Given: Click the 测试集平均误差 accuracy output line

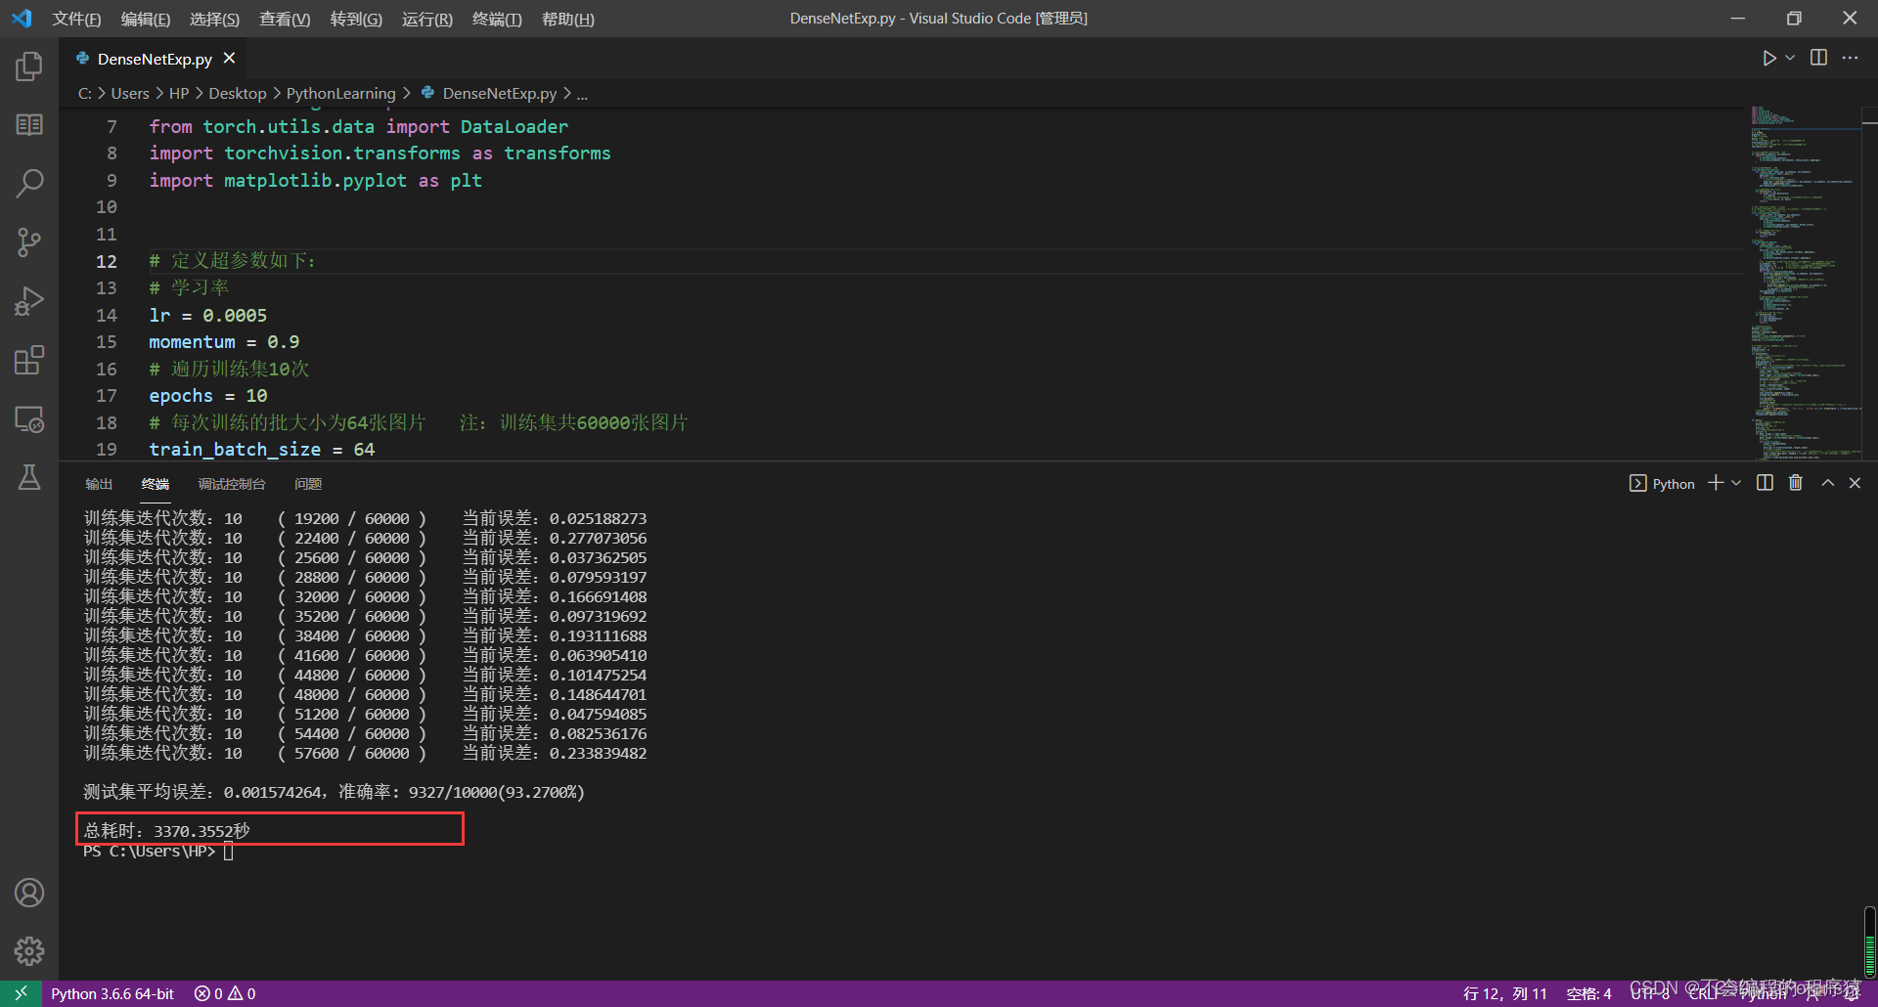Looking at the screenshot, I should click(x=334, y=792).
